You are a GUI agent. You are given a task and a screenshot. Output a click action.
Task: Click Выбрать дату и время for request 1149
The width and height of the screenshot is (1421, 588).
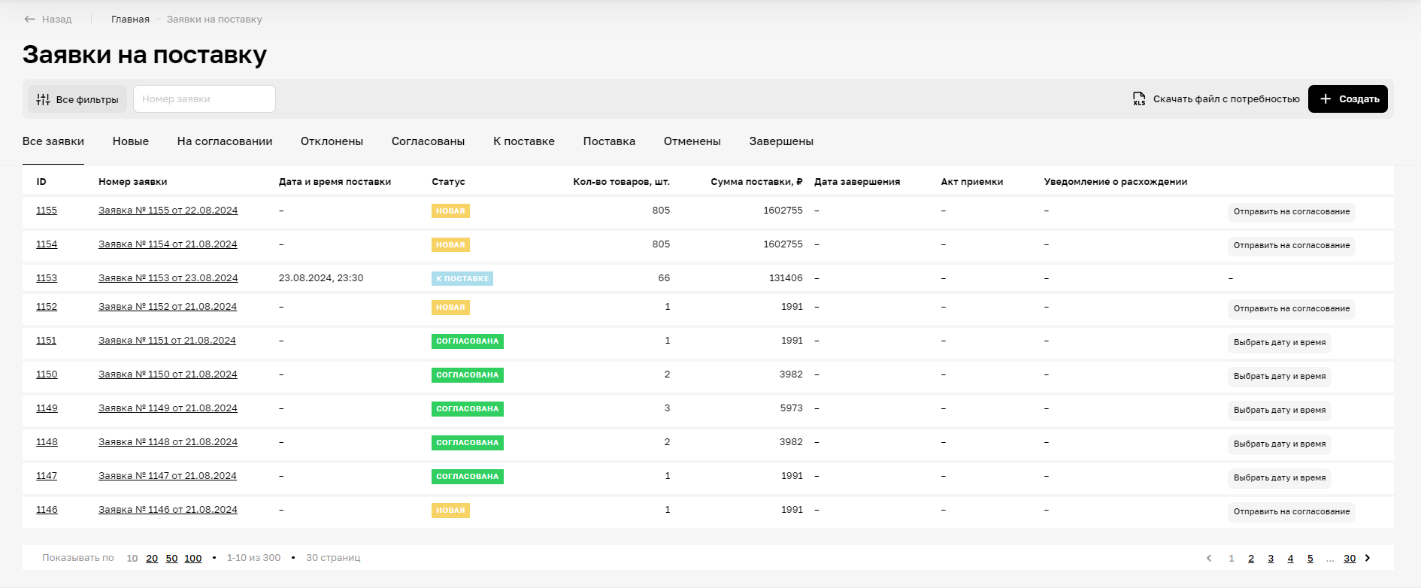(x=1280, y=410)
